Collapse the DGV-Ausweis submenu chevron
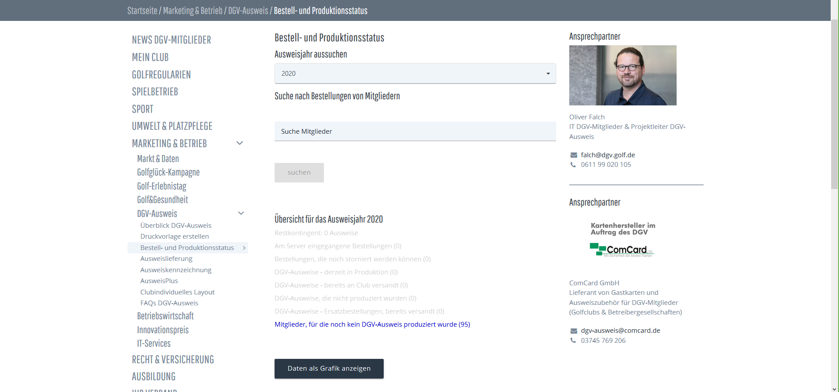This screenshot has height=392, width=839. 241,213
